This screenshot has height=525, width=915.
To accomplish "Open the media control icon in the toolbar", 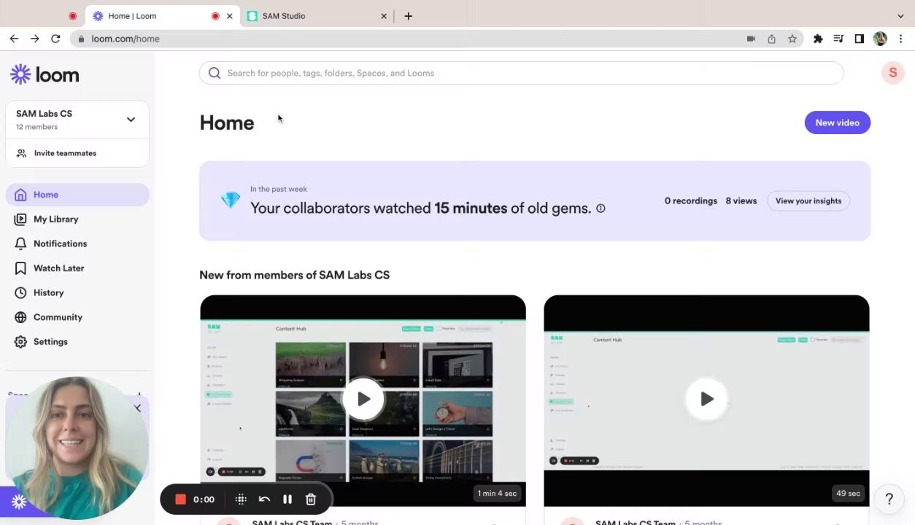I will pos(838,39).
